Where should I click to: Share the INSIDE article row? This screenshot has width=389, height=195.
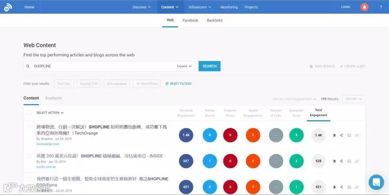tap(341, 161)
